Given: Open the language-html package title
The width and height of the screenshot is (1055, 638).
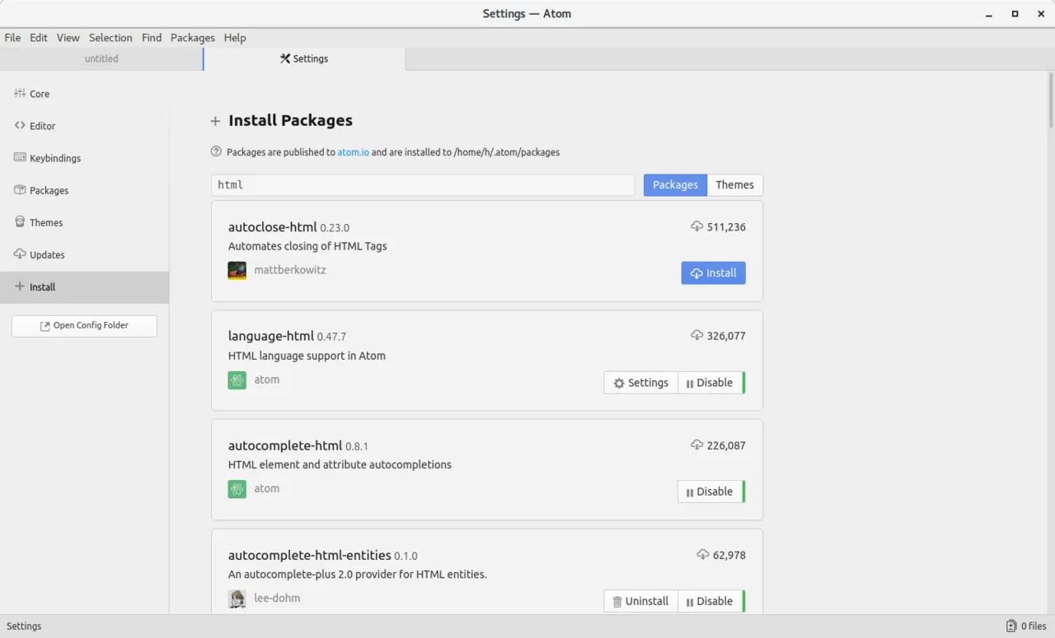Looking at the screenshot, I should pyautogui.click(x=271, y=336).
